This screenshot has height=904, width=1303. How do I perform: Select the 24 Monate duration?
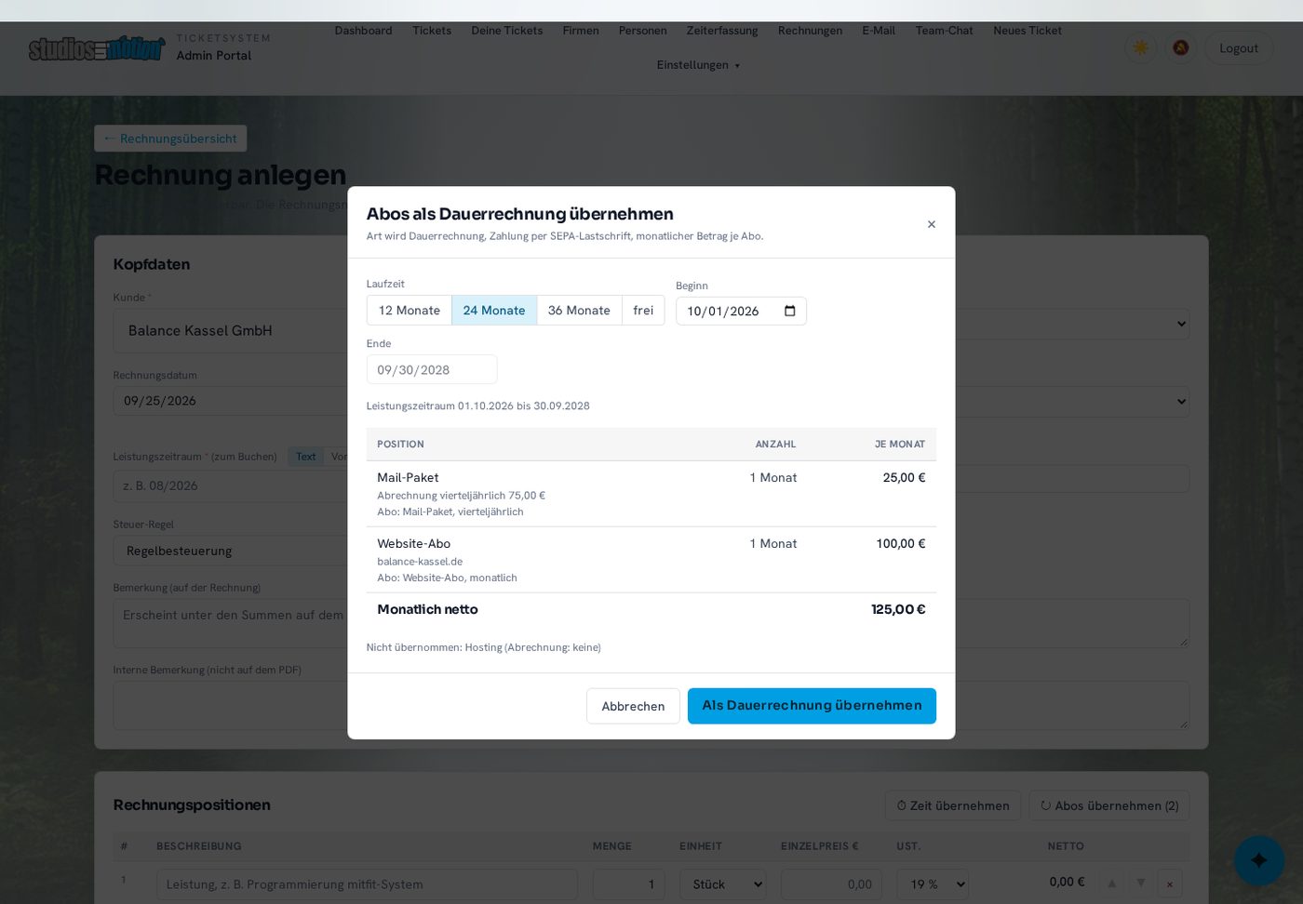click(494, 311)
